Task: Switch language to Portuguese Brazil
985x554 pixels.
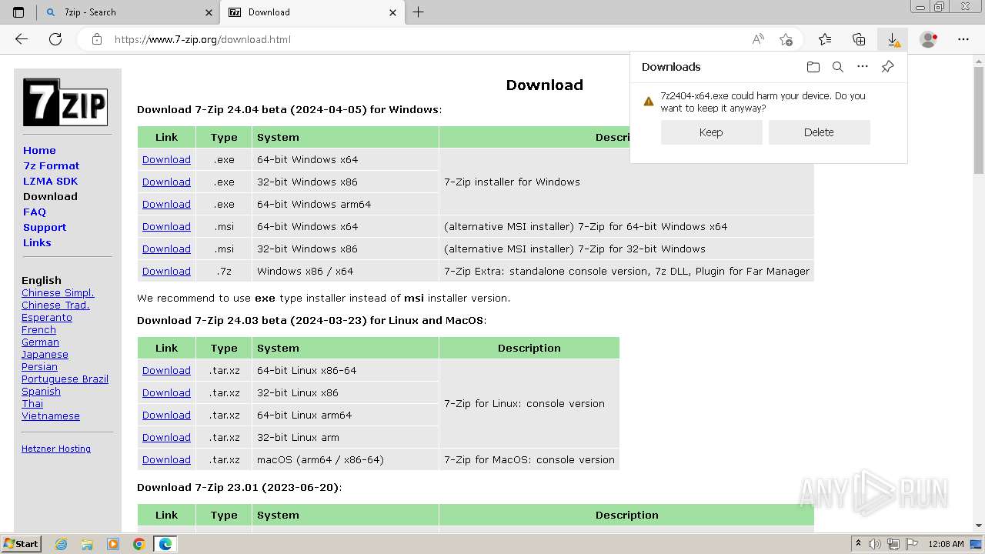Action: (65, 379)
